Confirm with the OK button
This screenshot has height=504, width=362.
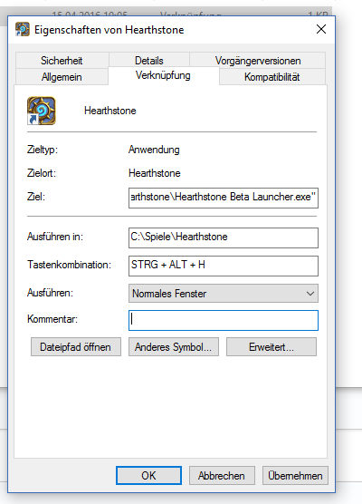[x=149, y=475]
